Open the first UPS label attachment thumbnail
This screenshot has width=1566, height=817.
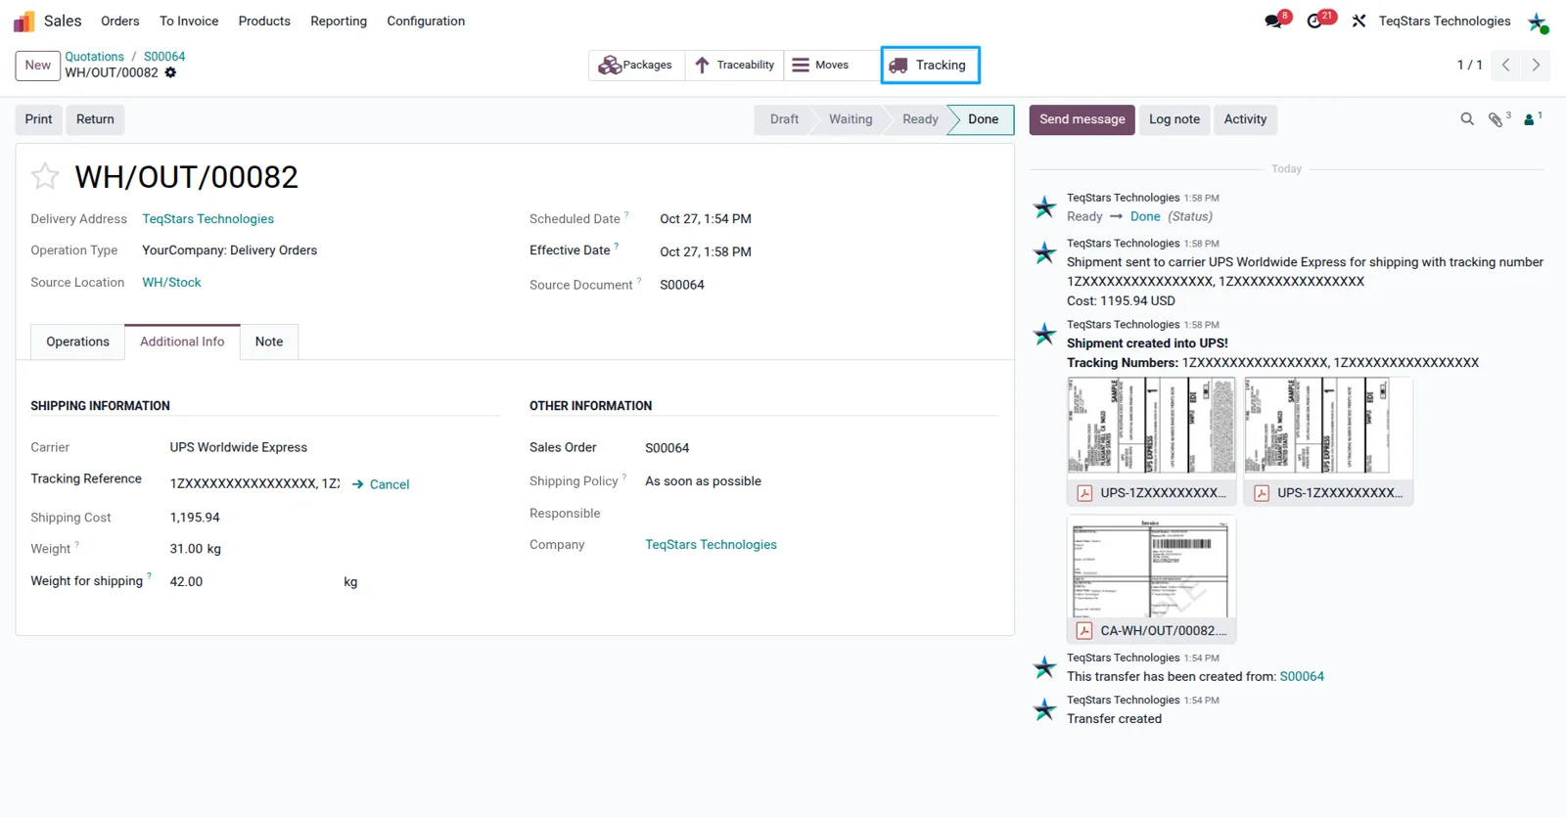1151,440
